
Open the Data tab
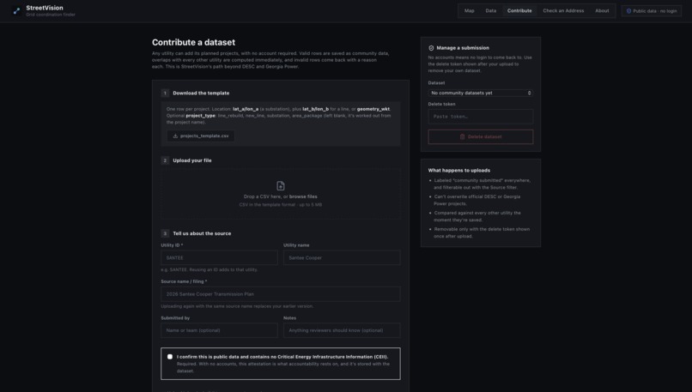491,10
